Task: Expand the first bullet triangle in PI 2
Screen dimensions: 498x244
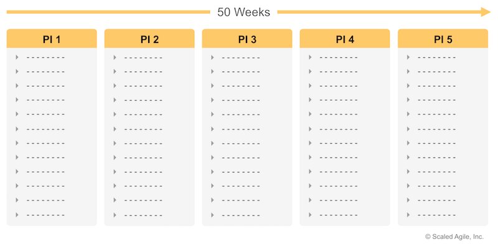Action: 115,57
